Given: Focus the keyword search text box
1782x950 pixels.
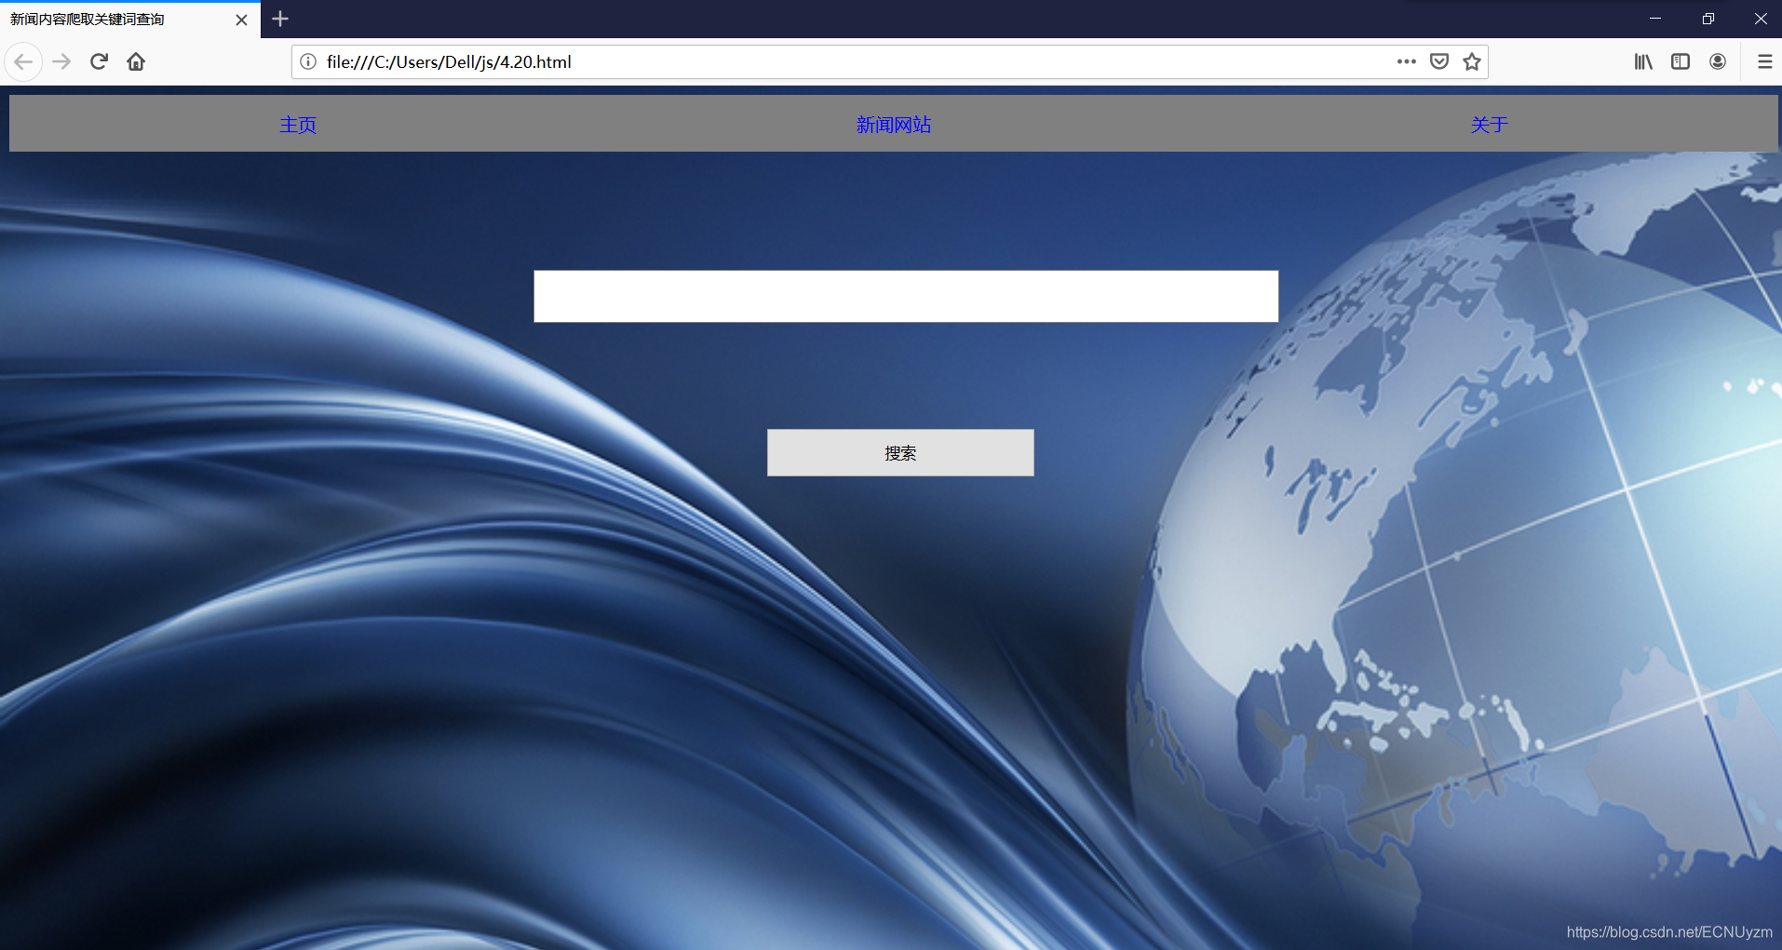Looking at the screenshot, I should point(906,297).
